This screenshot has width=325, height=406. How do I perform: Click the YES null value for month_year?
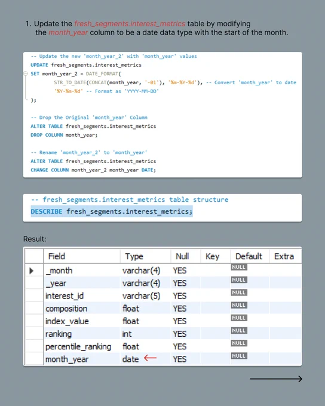pos(180,359)
